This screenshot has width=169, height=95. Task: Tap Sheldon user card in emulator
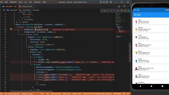[x=151, y=29]
